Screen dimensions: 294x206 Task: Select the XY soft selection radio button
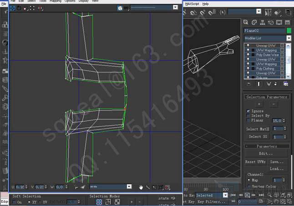(29, 202)
